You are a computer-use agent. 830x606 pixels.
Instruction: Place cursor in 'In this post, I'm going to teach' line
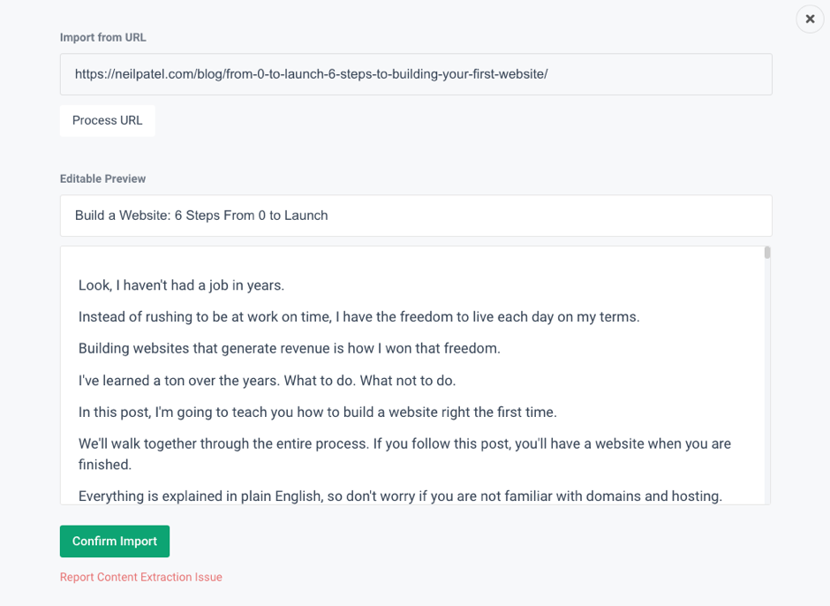click(x=318, y=413)
